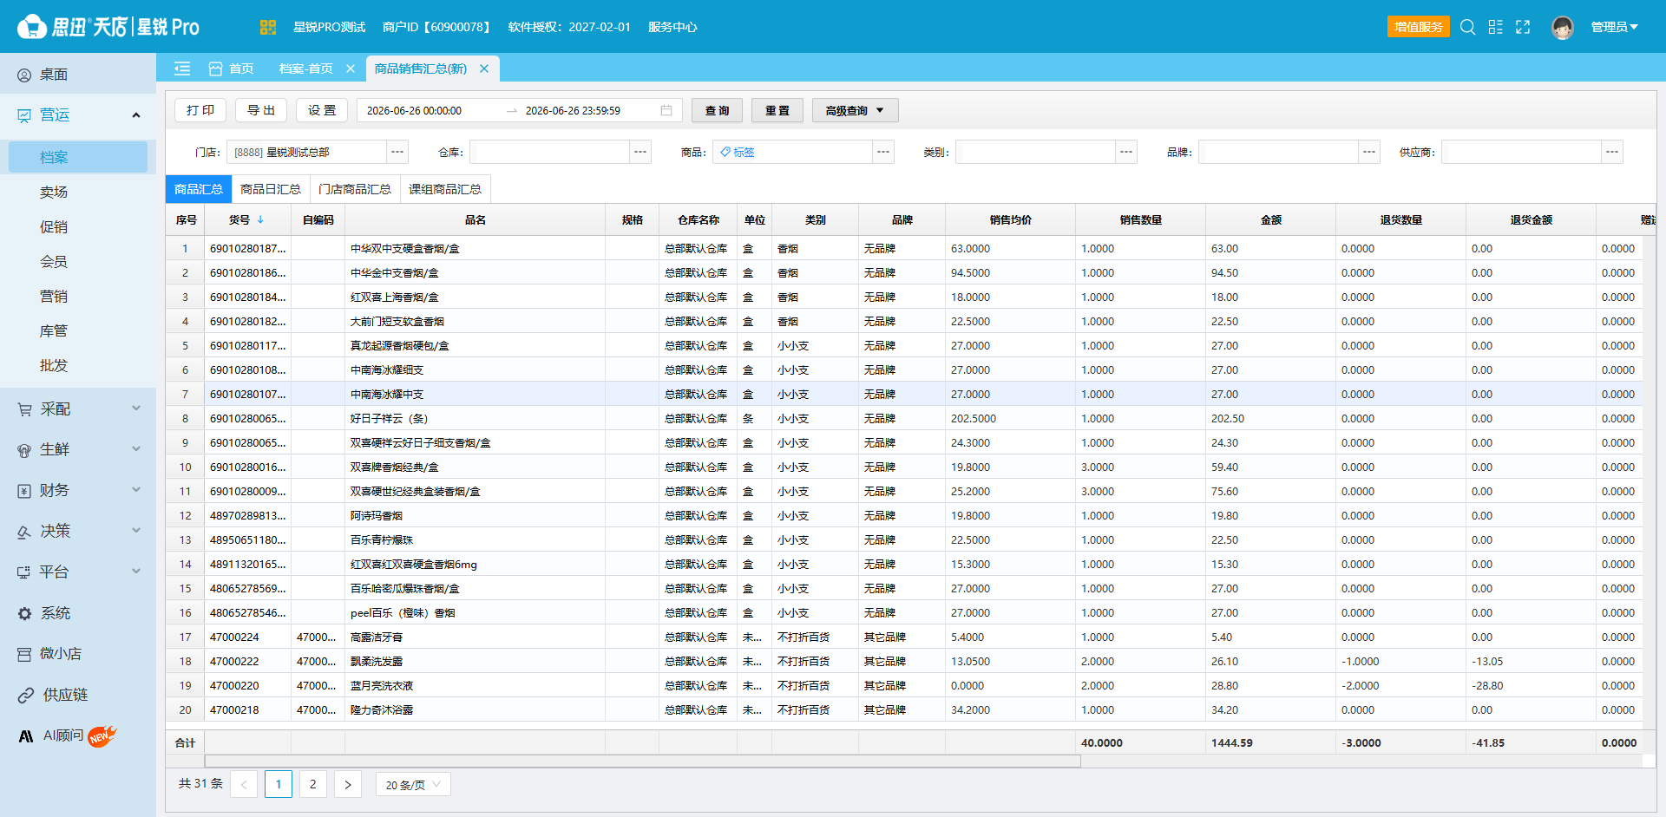1666x817 pixels.
Task: Close the 商品销售汇总(新) tab
Action: pos(484,69)
